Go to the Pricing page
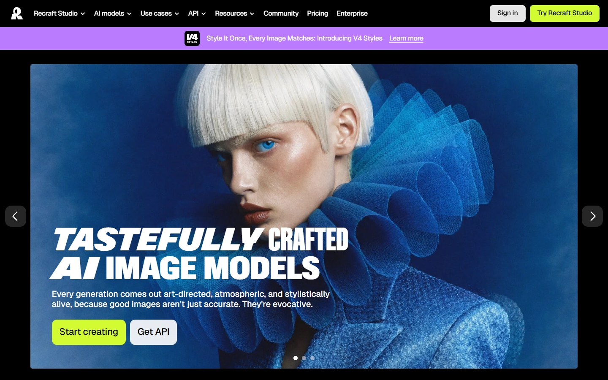Screen dimensions: 608x380 coord(318,14)
